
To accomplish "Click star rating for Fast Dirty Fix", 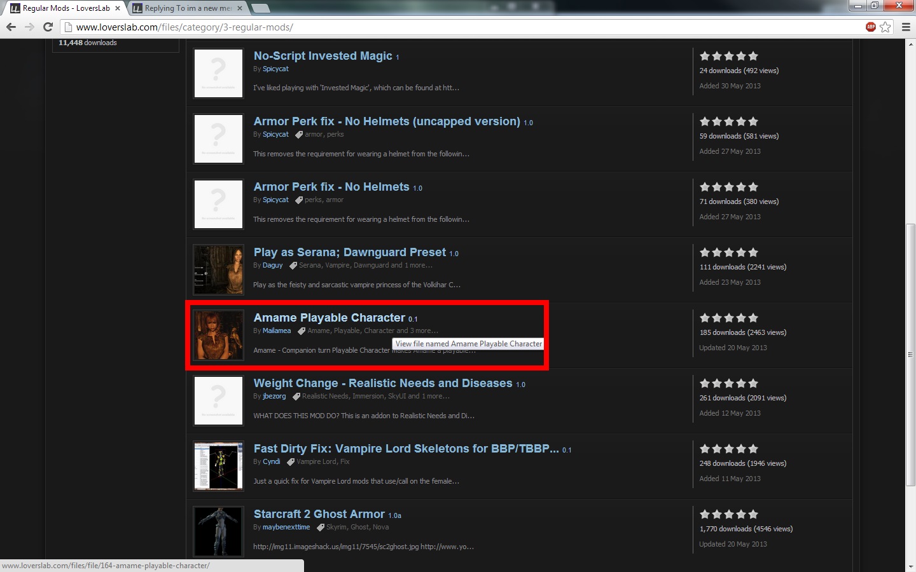I will [729, 449].
